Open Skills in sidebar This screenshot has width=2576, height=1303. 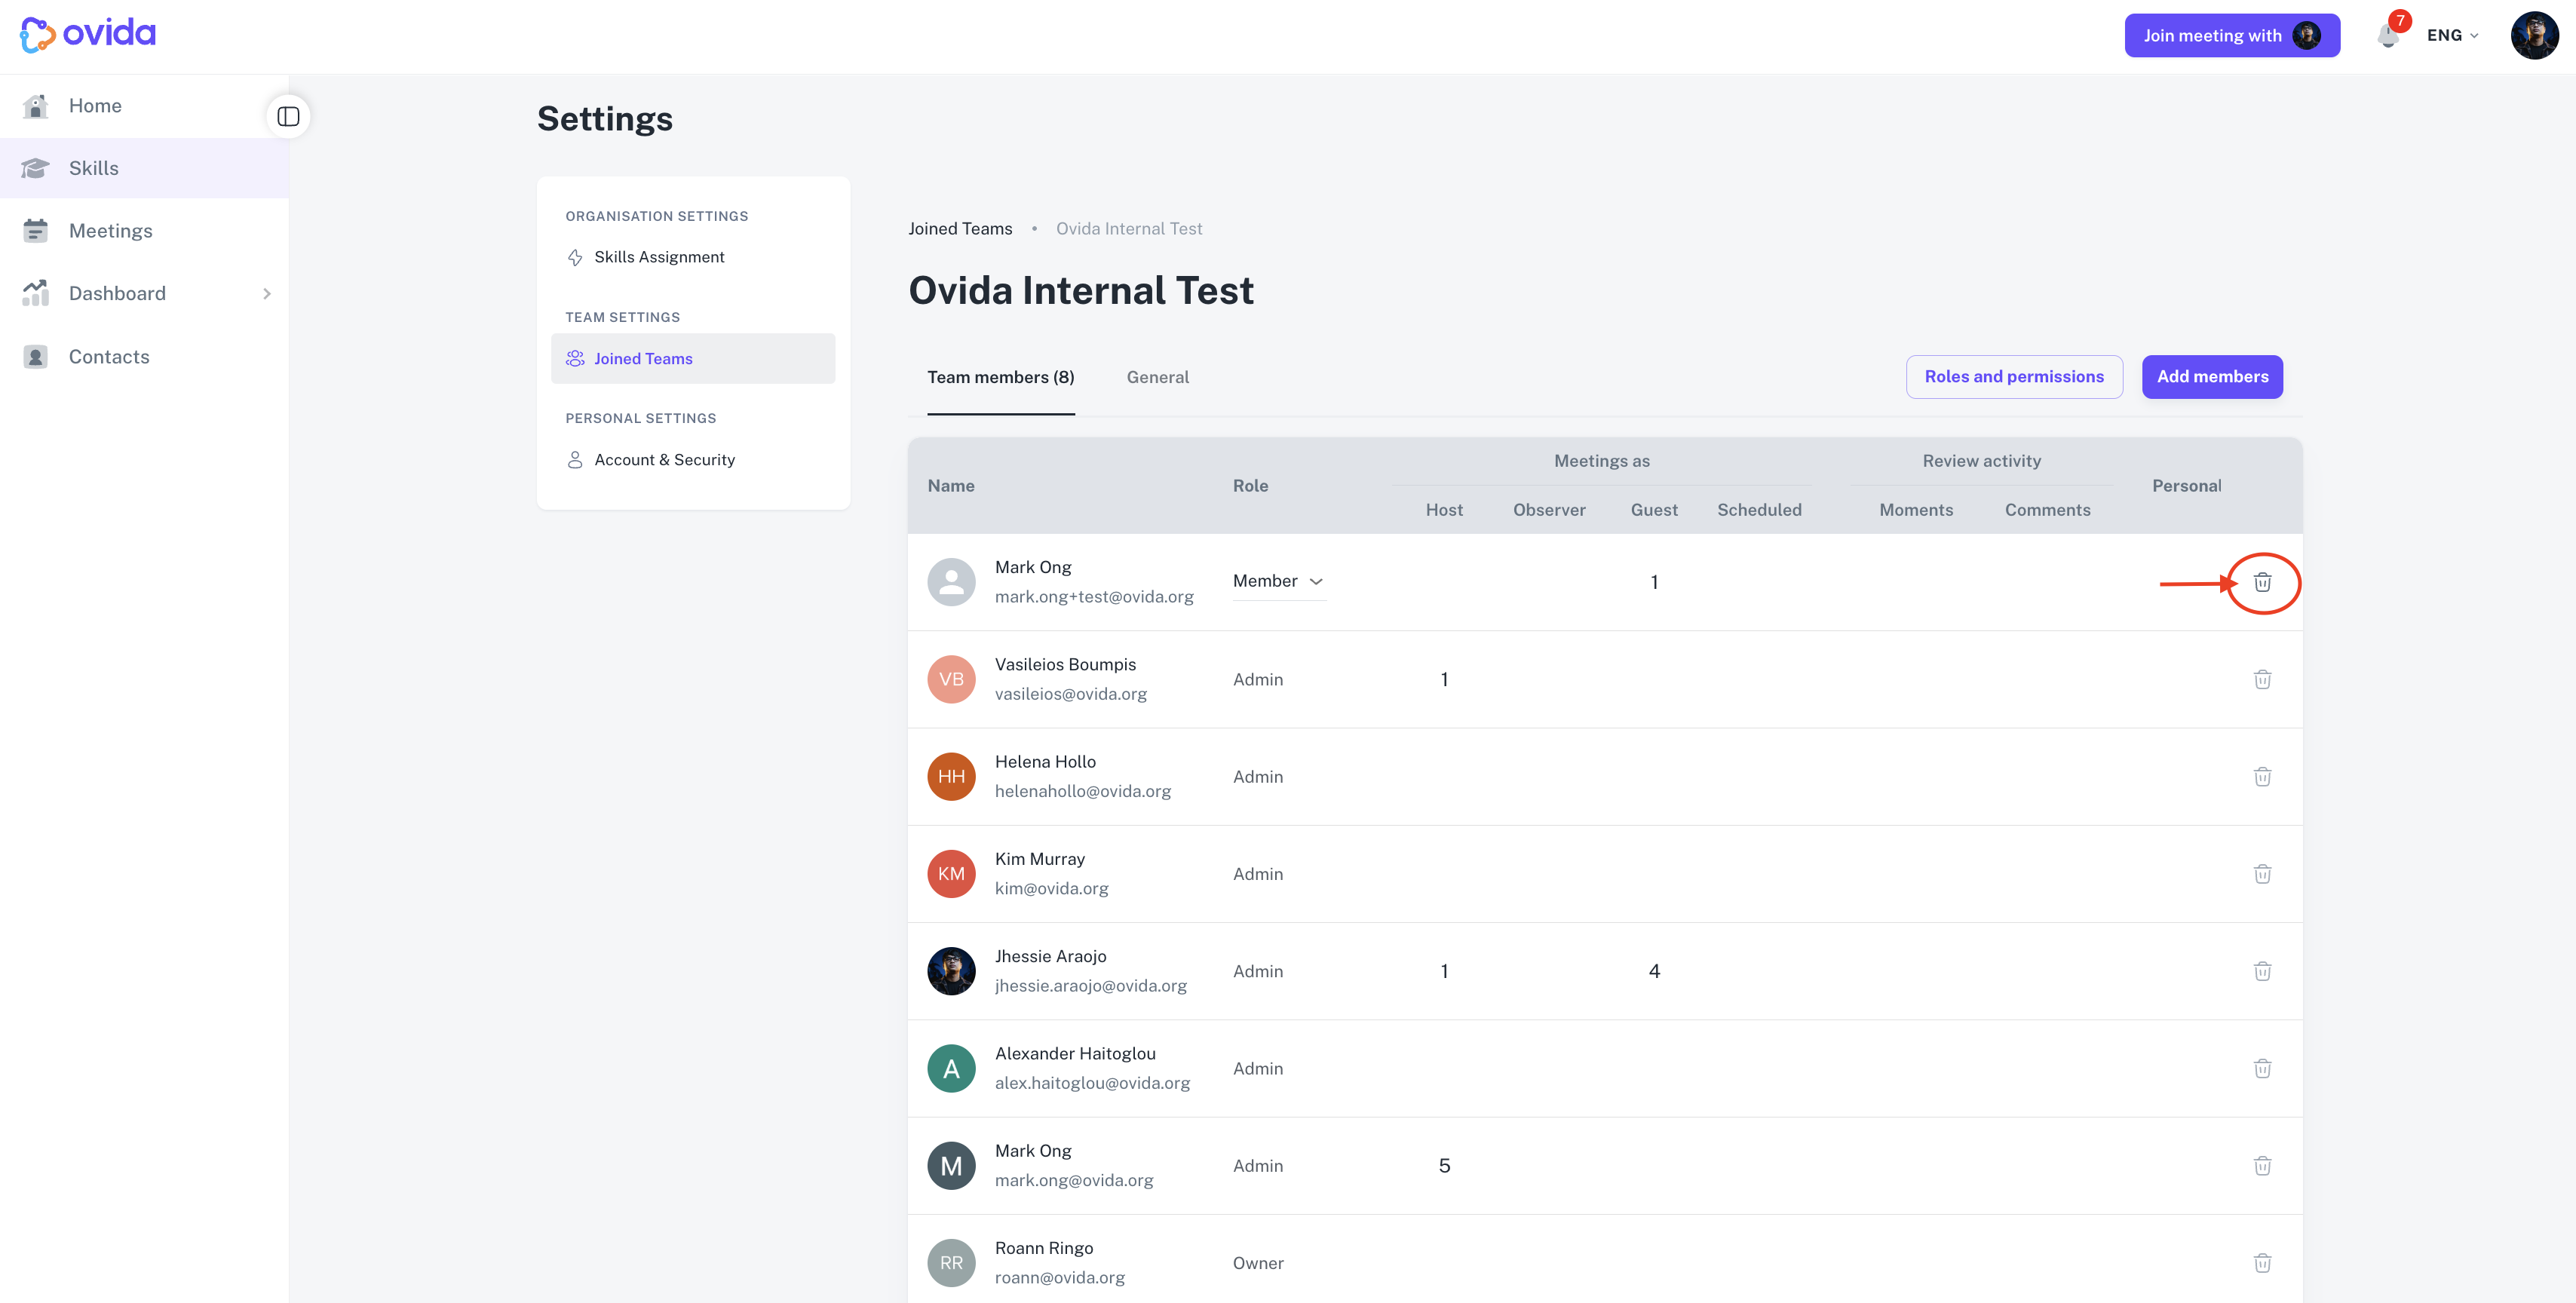tap(144, 168)
